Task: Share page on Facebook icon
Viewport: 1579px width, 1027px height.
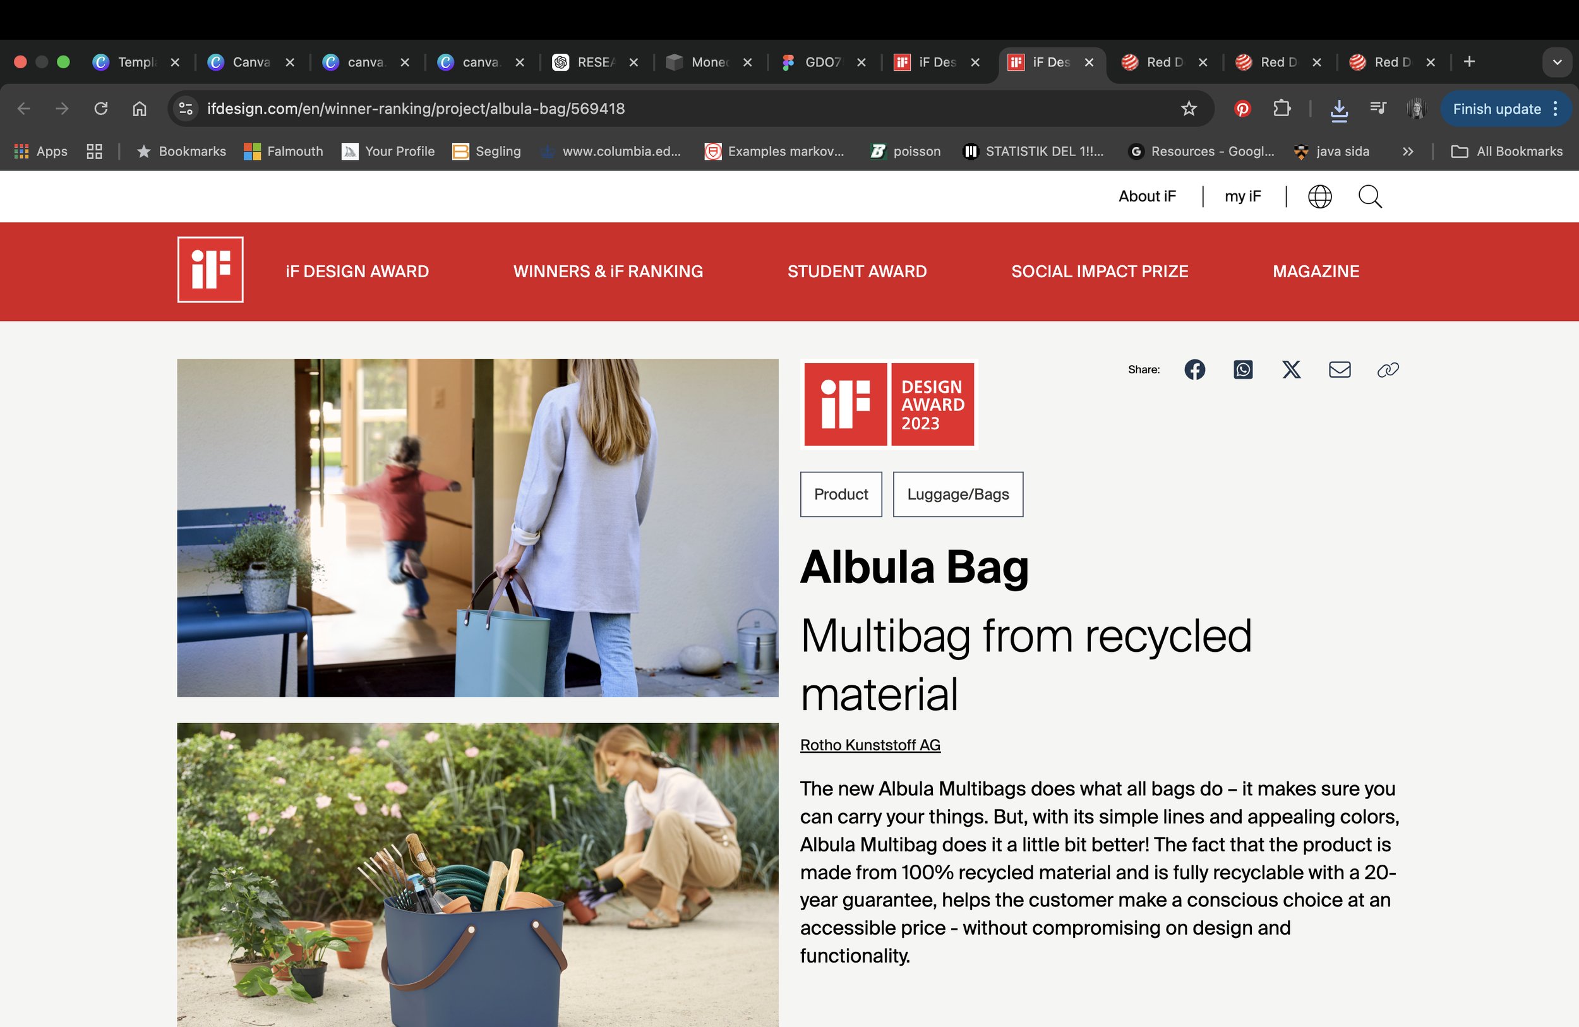Action: (x=1194, y=369)
